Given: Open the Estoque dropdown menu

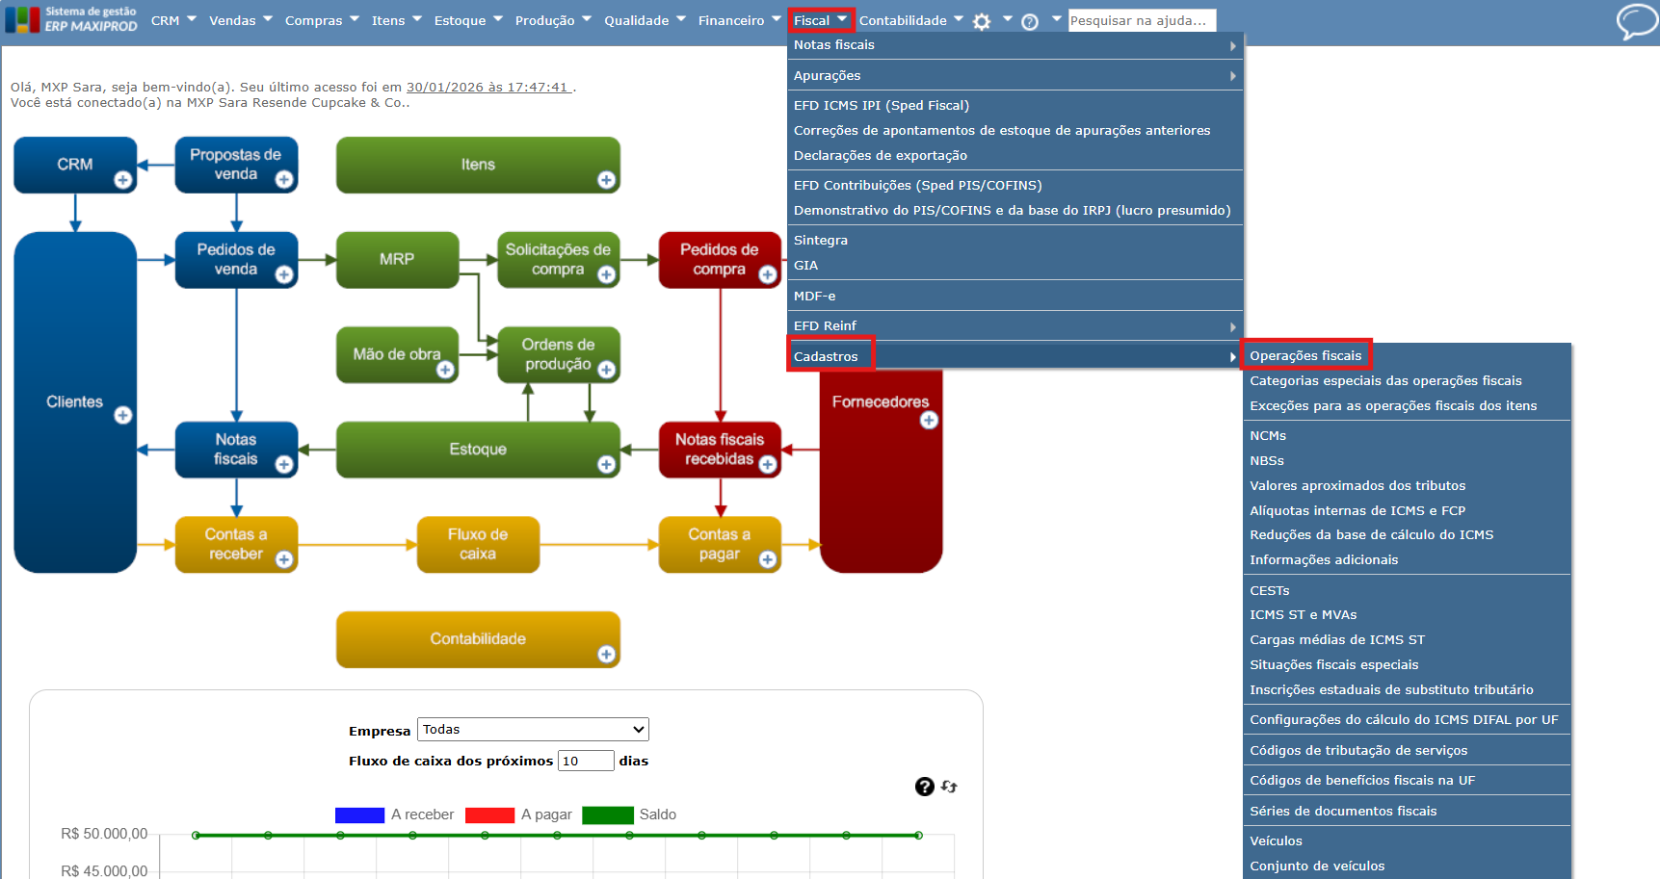Looking at the screenshot, I should tap(468, 20).
